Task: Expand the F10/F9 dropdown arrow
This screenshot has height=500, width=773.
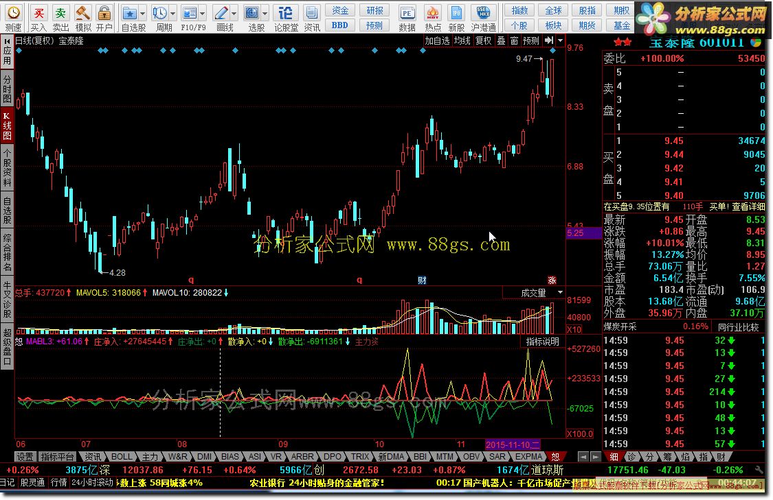Action: (x=203, y=13)
